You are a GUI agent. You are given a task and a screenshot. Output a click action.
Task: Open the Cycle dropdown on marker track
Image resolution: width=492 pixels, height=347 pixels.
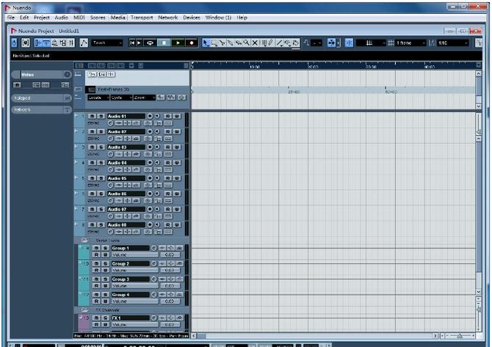[121, 98]
